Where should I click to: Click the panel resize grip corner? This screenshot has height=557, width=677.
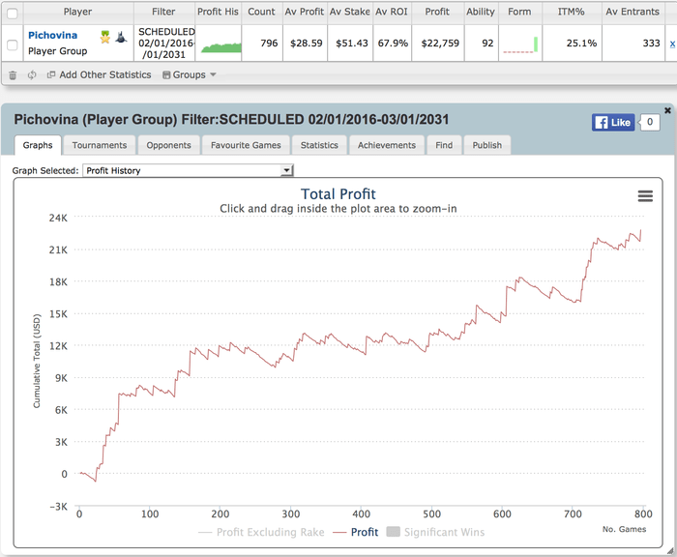click(x=670, y=550)
